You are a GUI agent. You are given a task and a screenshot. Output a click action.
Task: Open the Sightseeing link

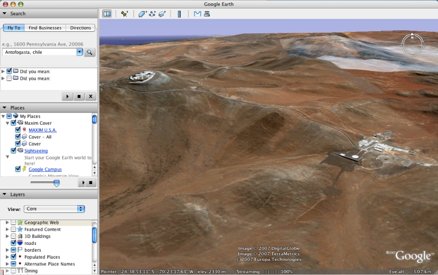coord(36,151)
